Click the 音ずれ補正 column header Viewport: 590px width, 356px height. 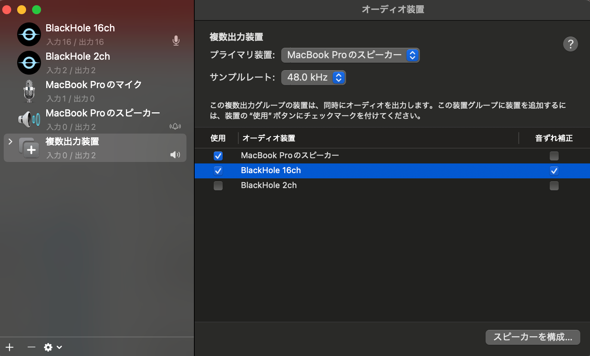click(554, 138)
